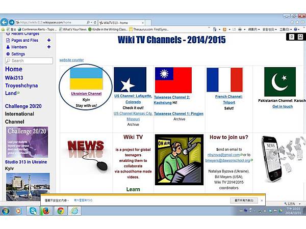Click the US Channel flag with white star
This screenshot has height=229, width=306.
point(130,80)
